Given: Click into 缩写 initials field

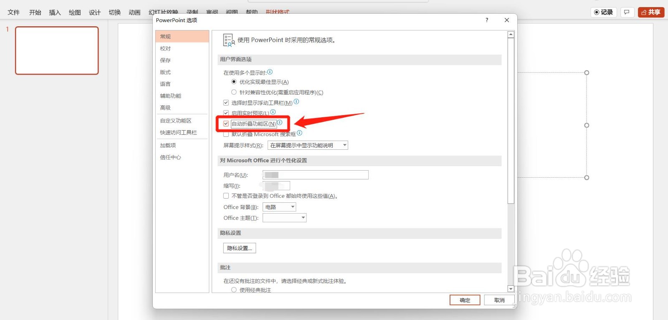Looking at the screenshot, I should tap(276, 186).
